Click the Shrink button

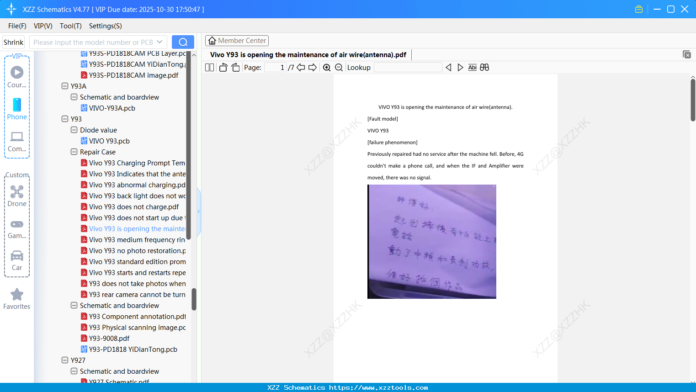14,42
